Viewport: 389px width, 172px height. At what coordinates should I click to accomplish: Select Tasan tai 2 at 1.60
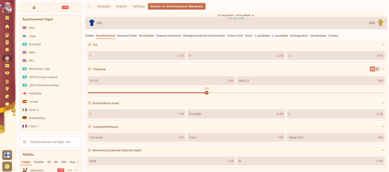pyautogui.click(x=336, y=137)
